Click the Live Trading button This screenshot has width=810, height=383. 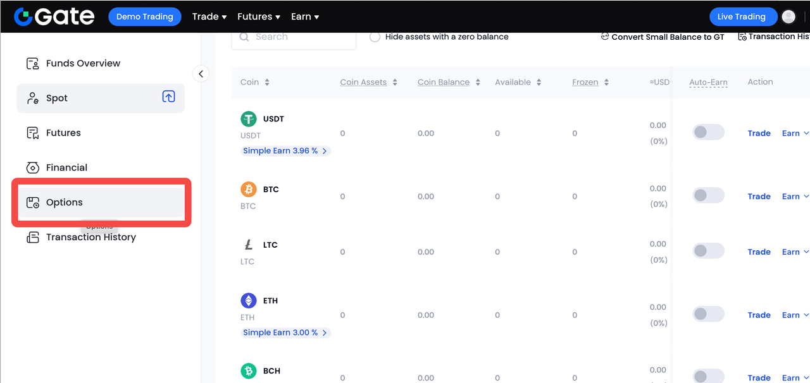pyautogui.click(x=741, y=16)
